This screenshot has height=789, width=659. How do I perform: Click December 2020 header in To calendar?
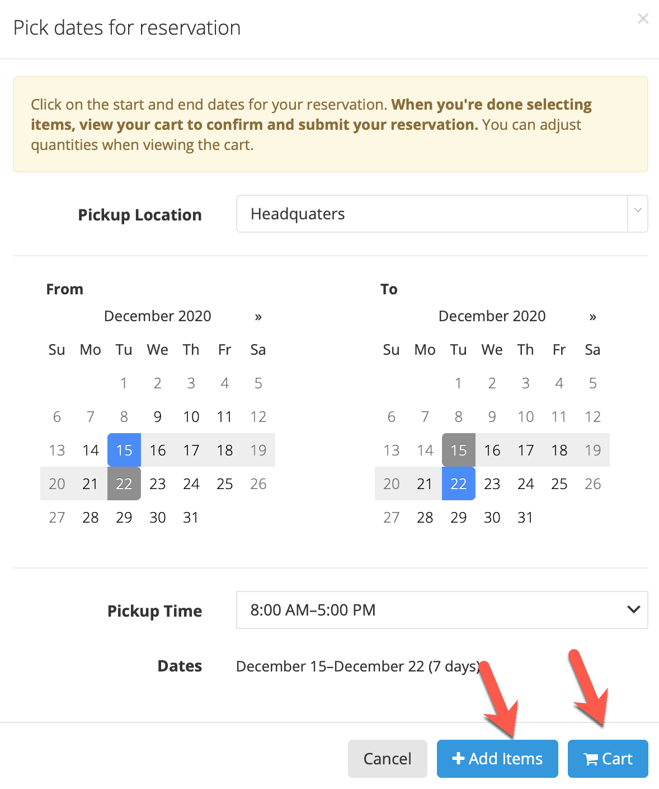[492, 316]
